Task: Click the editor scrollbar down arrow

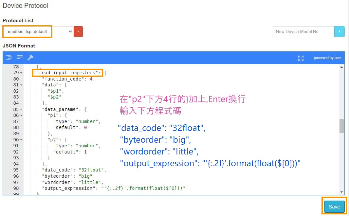Action: point(342,192)
